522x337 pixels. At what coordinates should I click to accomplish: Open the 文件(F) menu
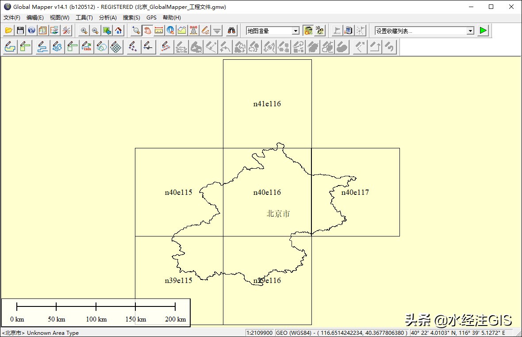12,18
